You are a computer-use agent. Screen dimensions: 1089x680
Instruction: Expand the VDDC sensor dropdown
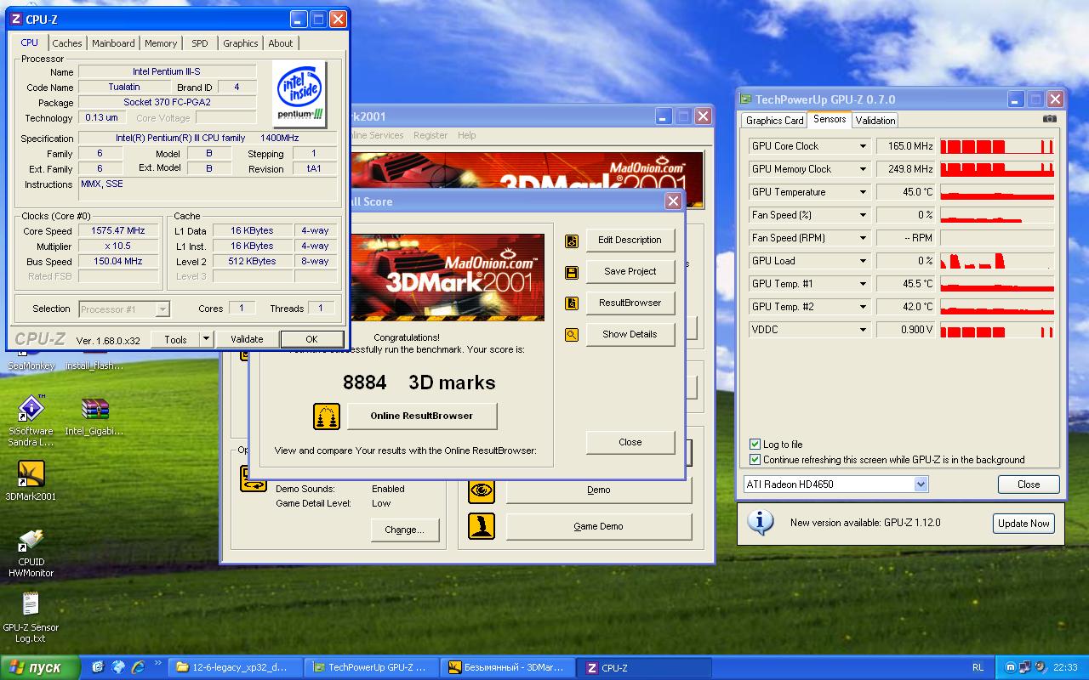(863, 330)
